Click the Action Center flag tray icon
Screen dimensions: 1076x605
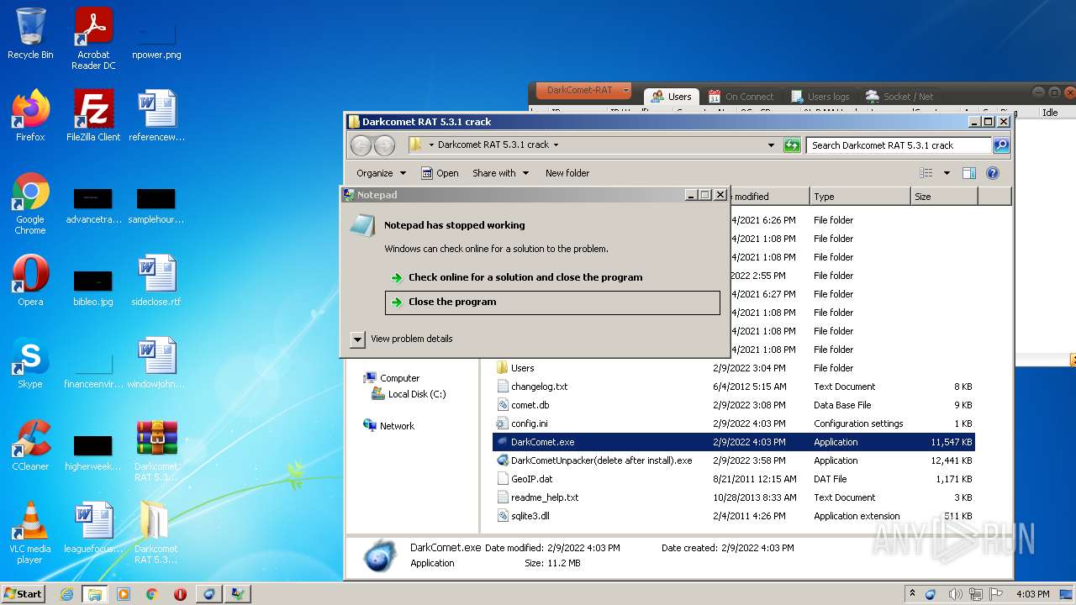pos(996,594)
